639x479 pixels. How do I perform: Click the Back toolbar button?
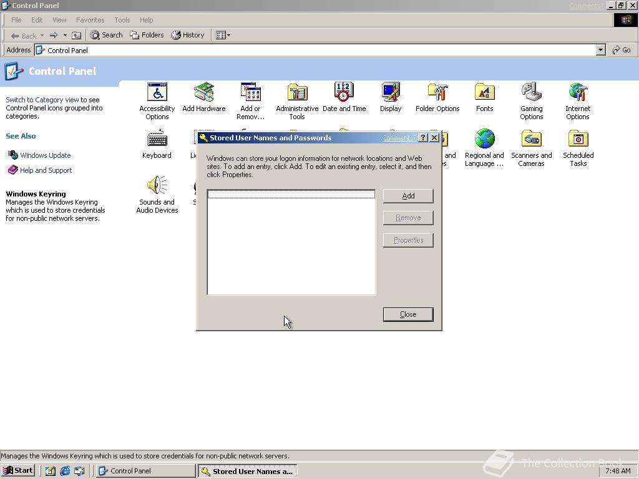[24, 36]
